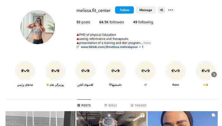Open the third highlight about online classes

click(x=85, y=71)
